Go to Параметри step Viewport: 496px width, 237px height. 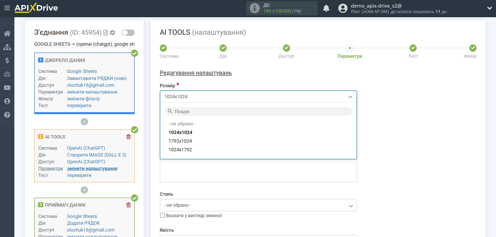350,48
